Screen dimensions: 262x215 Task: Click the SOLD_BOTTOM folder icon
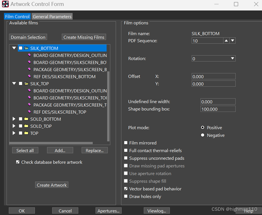pos(26,119)
